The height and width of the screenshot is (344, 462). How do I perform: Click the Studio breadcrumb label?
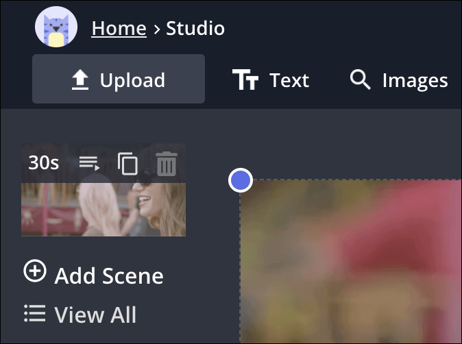tap(195, 28)
